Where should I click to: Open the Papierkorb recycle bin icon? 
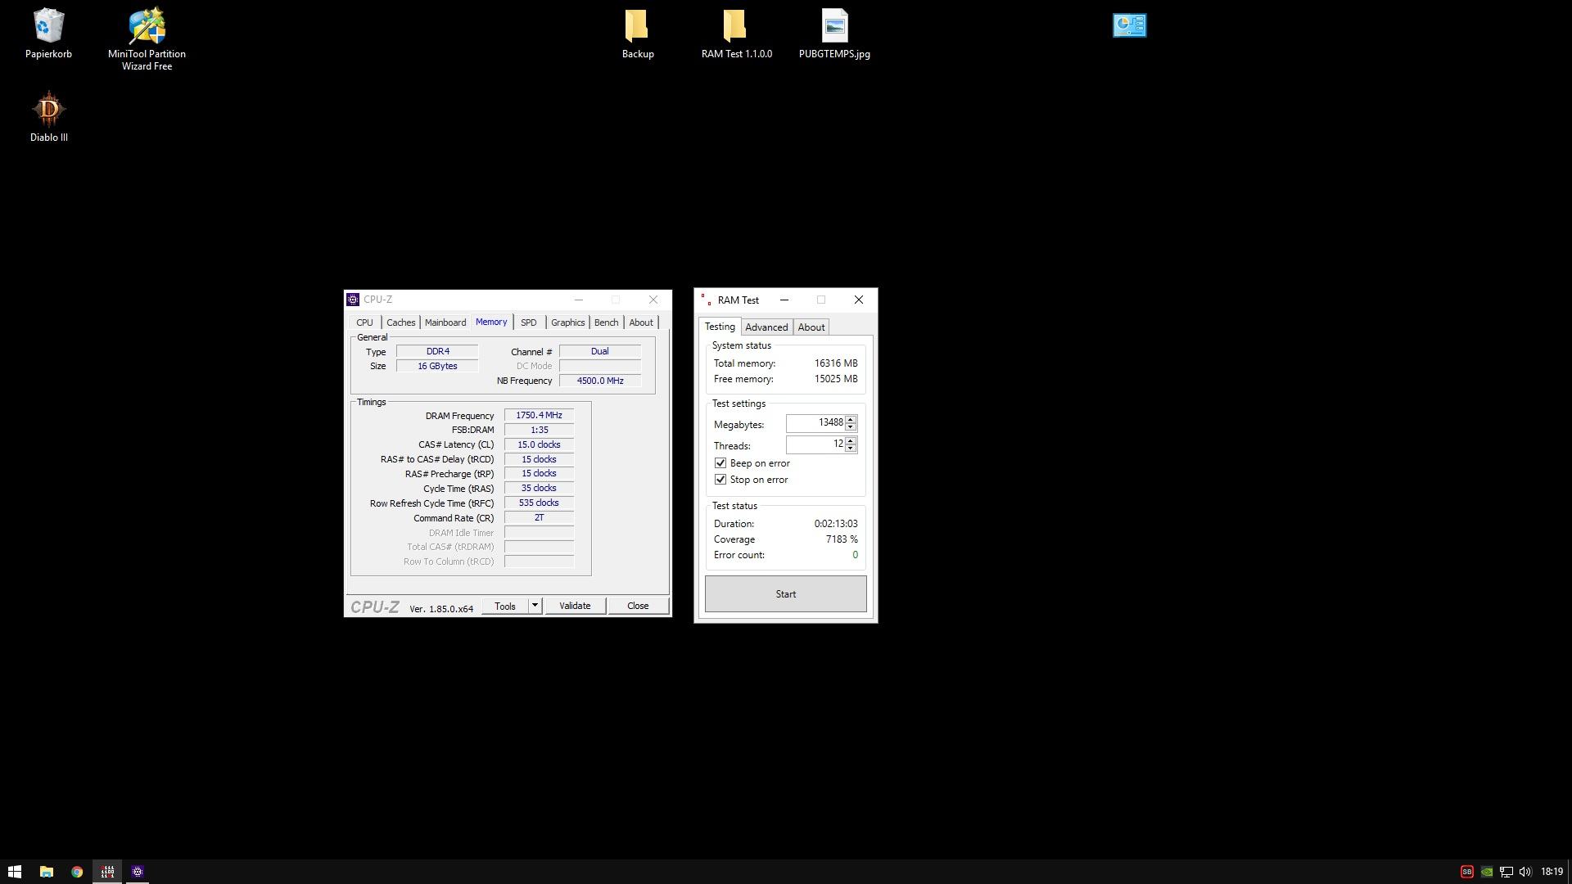48,27
